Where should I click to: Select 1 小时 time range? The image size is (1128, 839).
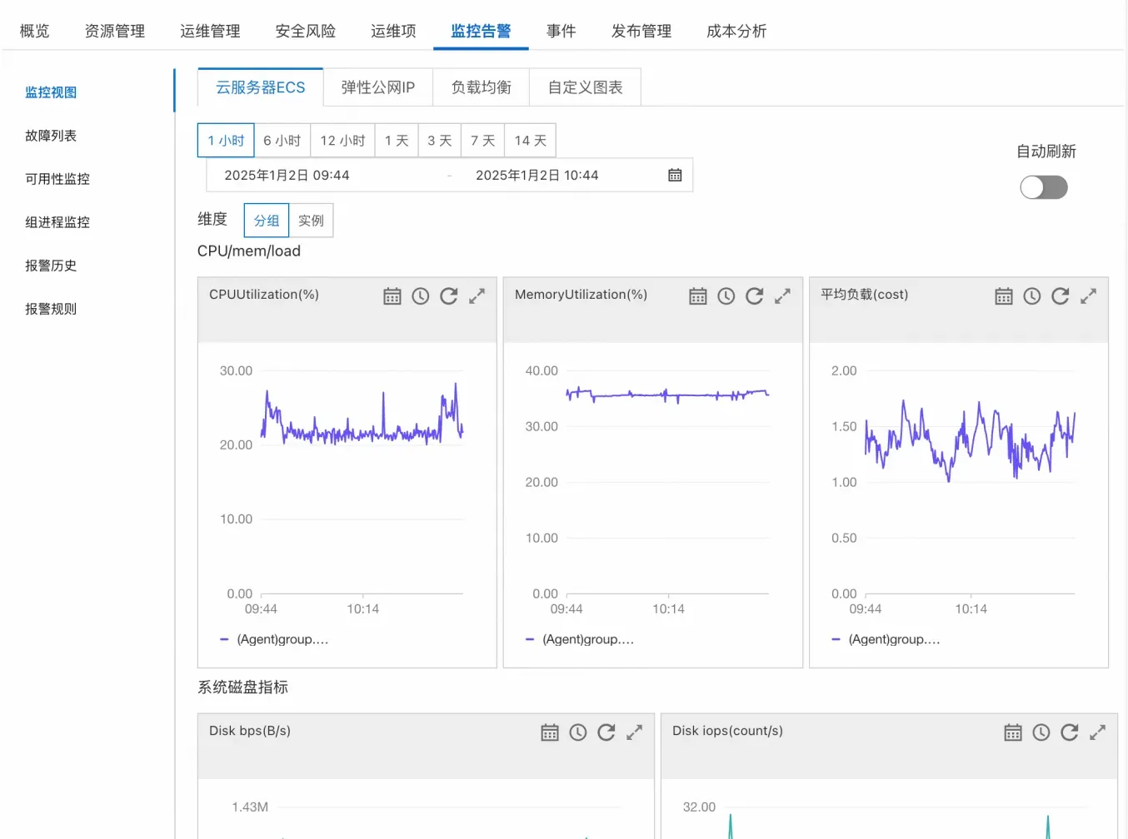tap(226, 141)
